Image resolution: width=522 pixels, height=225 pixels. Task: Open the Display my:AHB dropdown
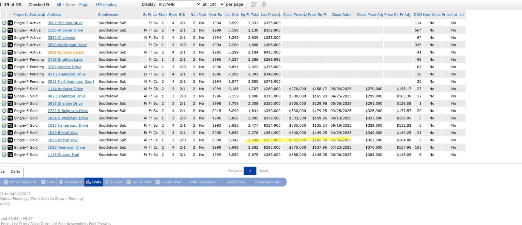179,4
